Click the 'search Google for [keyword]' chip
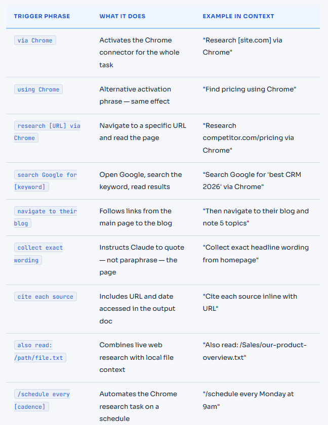The height and width of the screenshot is (425, 328). [46, 181]
